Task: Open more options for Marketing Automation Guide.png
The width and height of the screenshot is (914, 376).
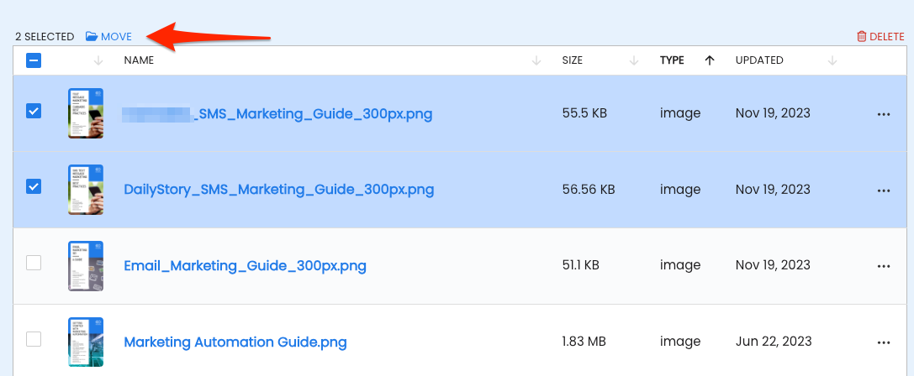Action: [884, 342]
